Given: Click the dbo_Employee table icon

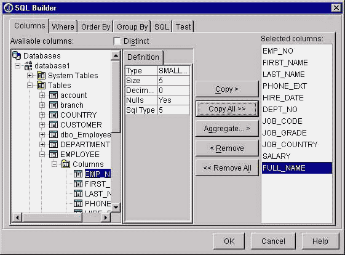Looking at the screenshot, I should coord(54,134).
